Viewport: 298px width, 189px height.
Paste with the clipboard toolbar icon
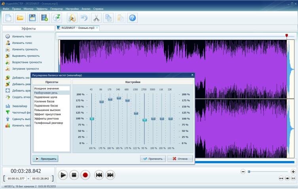pos(120,18)
